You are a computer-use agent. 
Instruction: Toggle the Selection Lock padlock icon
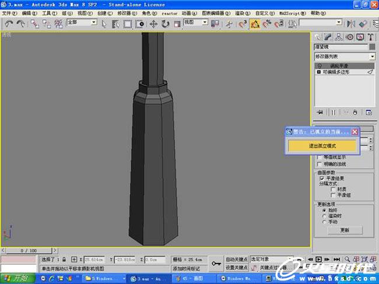pos(64,260)
